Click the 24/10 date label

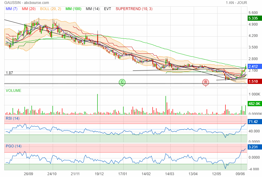pyautogui.click(x=52, y=174)
